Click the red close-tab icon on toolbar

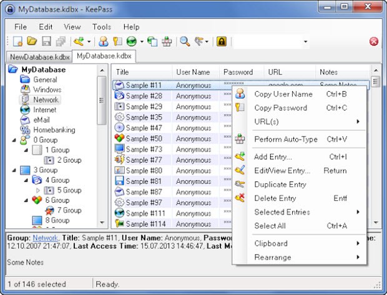[374, 41]
